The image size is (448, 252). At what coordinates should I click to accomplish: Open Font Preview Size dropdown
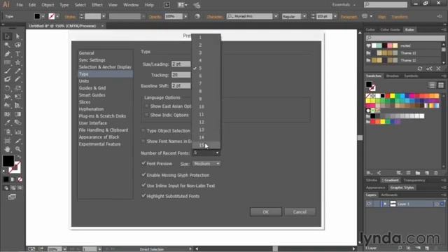[x=206, y=164]
